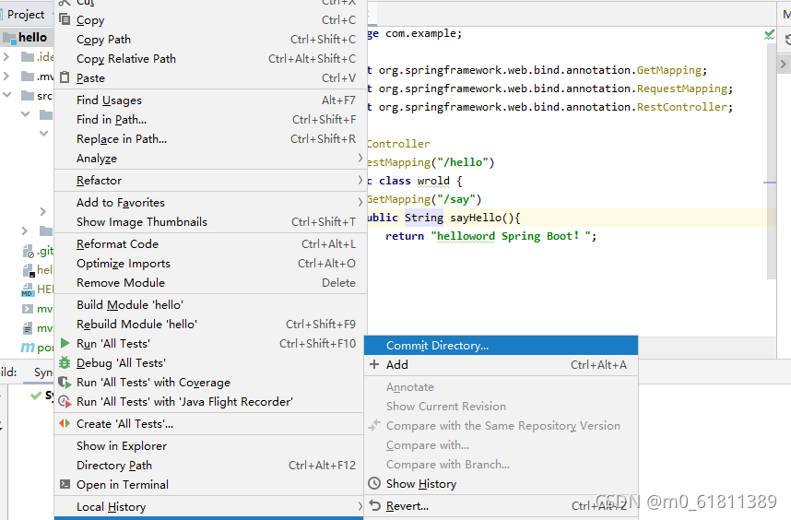Choose Rebuild Module 'hello'
791x520 pixels.
210,324
